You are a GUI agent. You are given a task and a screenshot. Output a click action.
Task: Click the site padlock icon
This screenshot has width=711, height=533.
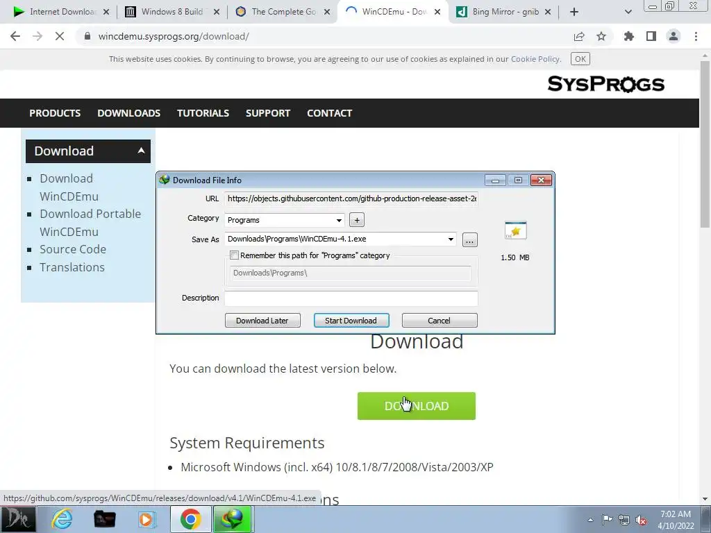click(87, 36)
